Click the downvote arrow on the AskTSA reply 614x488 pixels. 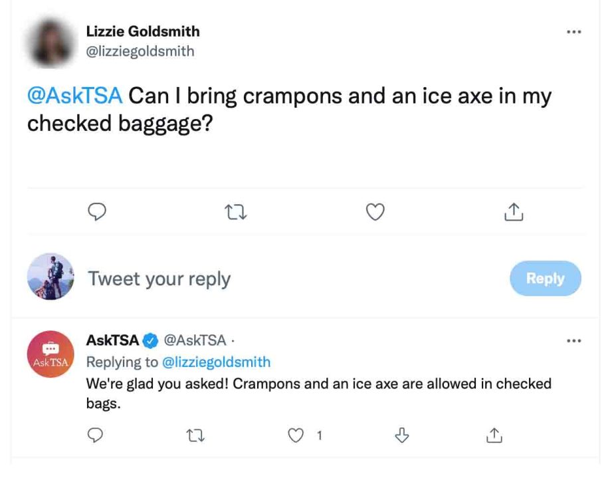point(402,435)
